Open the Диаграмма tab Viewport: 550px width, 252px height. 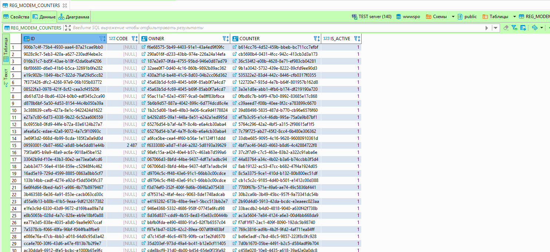tap(74, 17)
